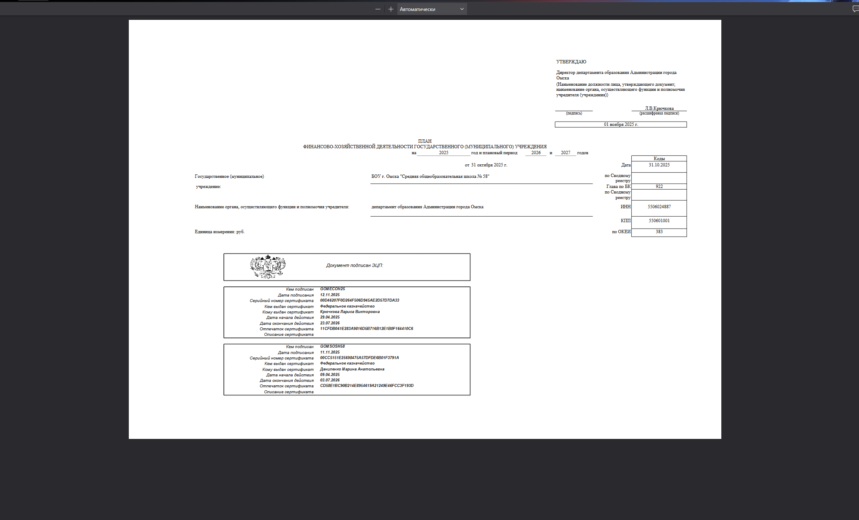The width and height of the screenshot is (859, 520).
Task: Click the ИНН code cell 5506024887
Action: click(659, 207)
